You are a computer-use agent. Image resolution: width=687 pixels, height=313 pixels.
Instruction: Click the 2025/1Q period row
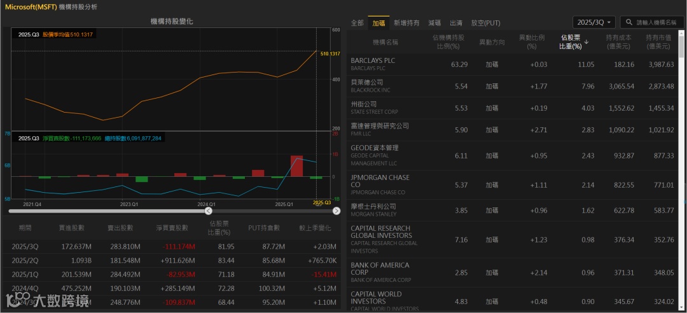point(172,275)
